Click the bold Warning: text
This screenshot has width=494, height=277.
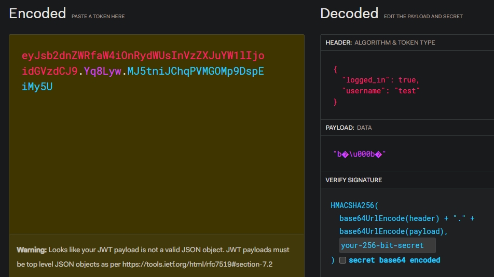[31, 250]
